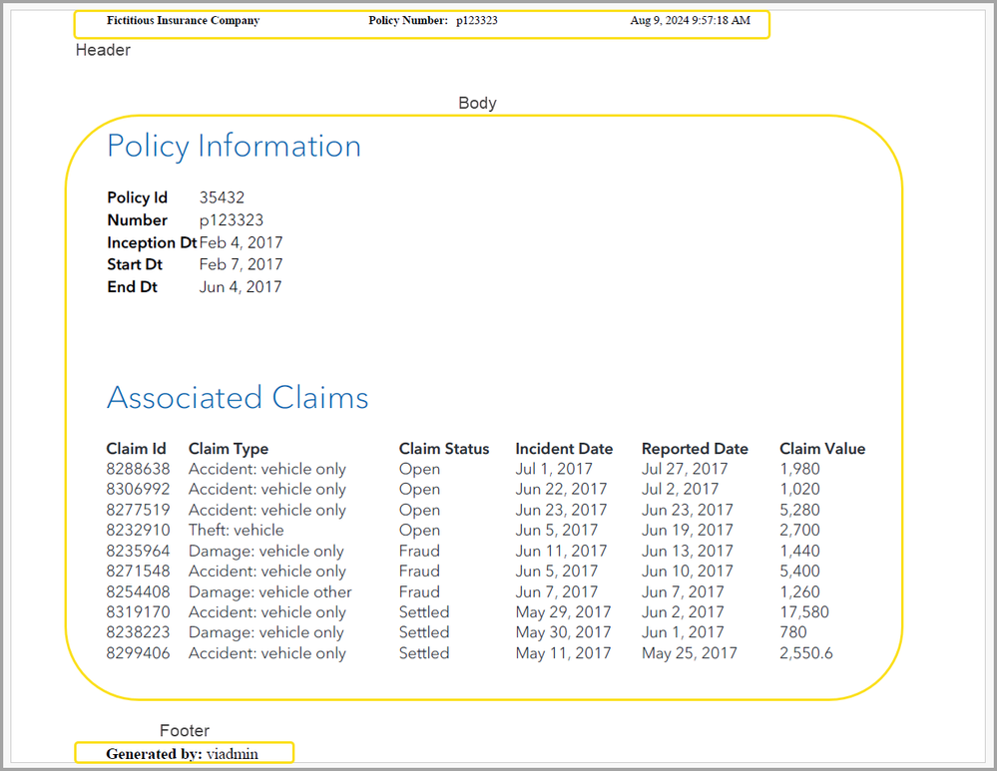Select the 17,580 claim value
The width and height of the screenshot is (997, 771).
(803, 612)
